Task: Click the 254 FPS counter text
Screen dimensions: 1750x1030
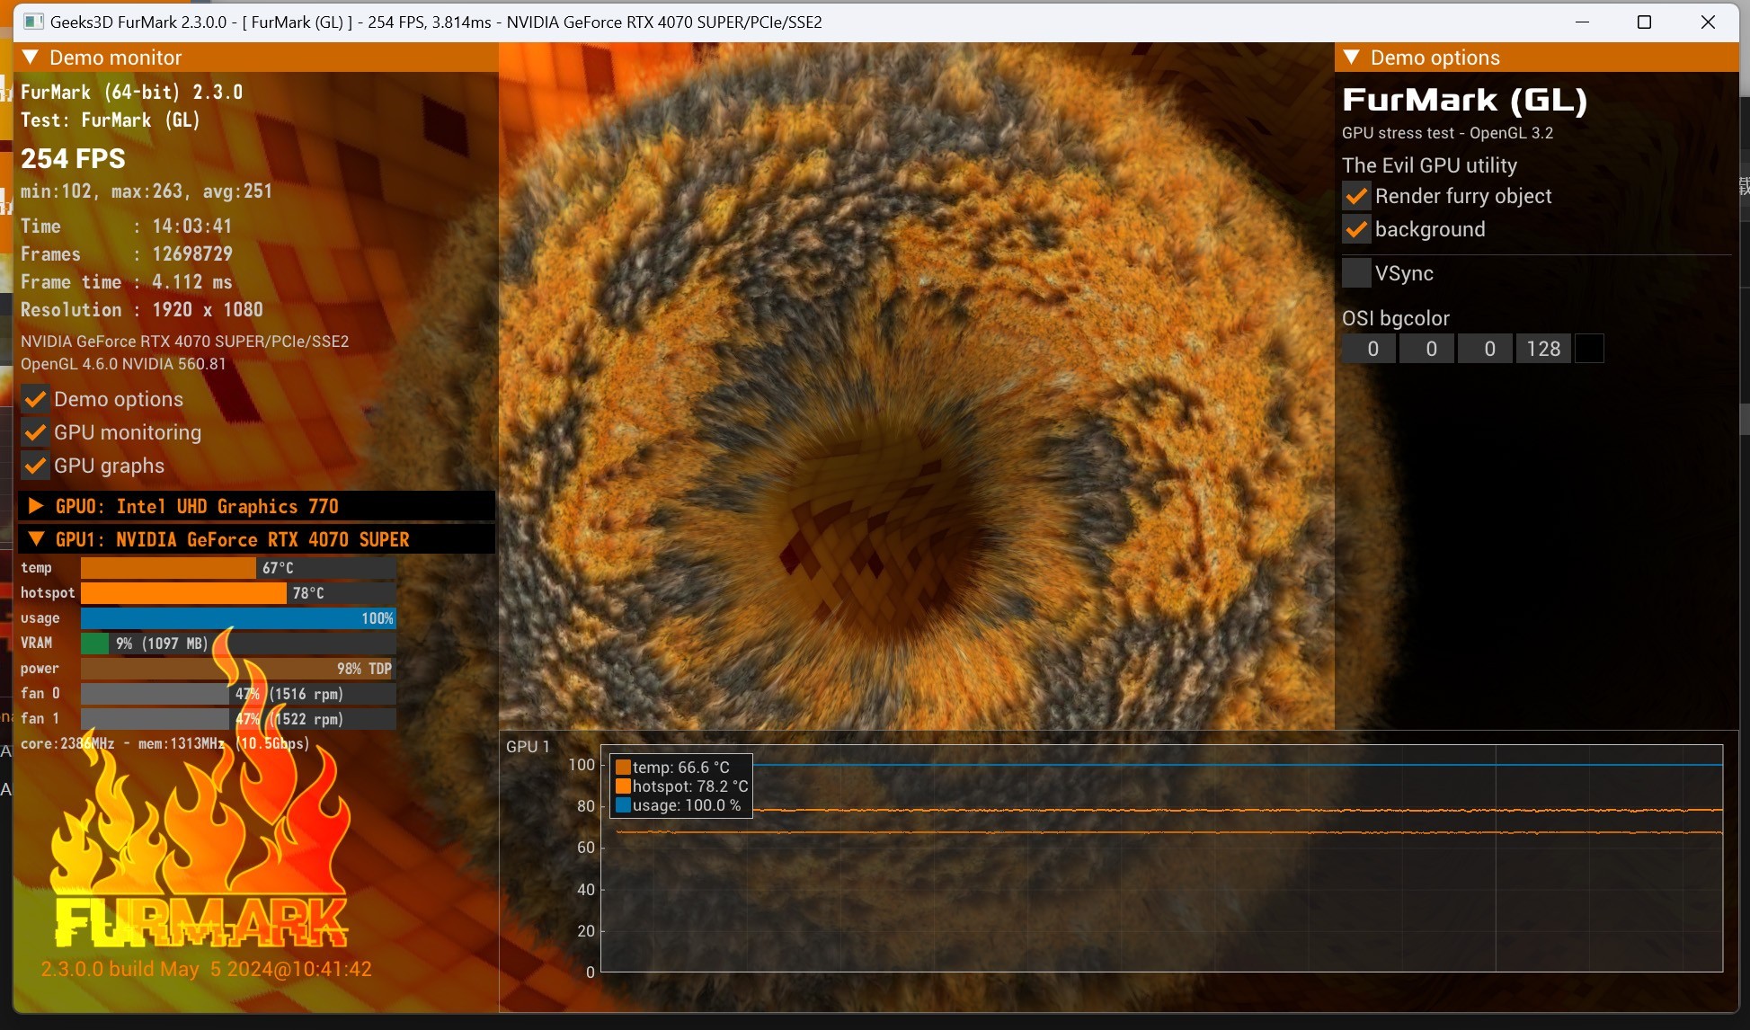Action: 73,159
